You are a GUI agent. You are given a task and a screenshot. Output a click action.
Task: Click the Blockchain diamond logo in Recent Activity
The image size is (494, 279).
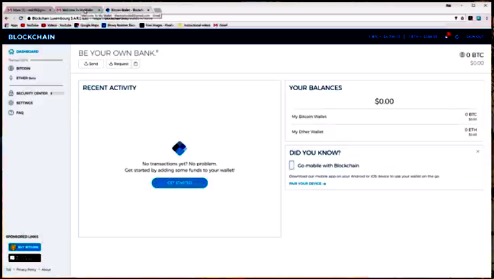(179, 148)
